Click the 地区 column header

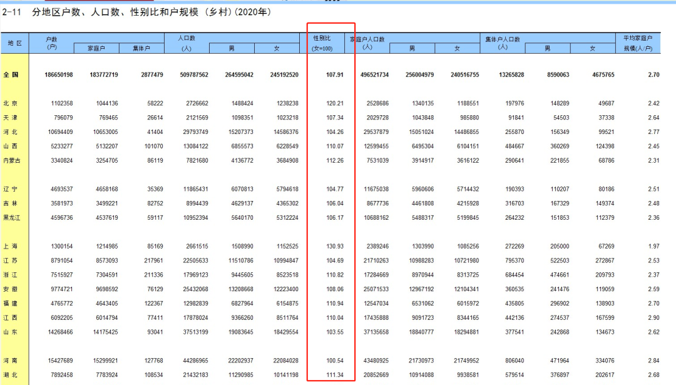14,43
